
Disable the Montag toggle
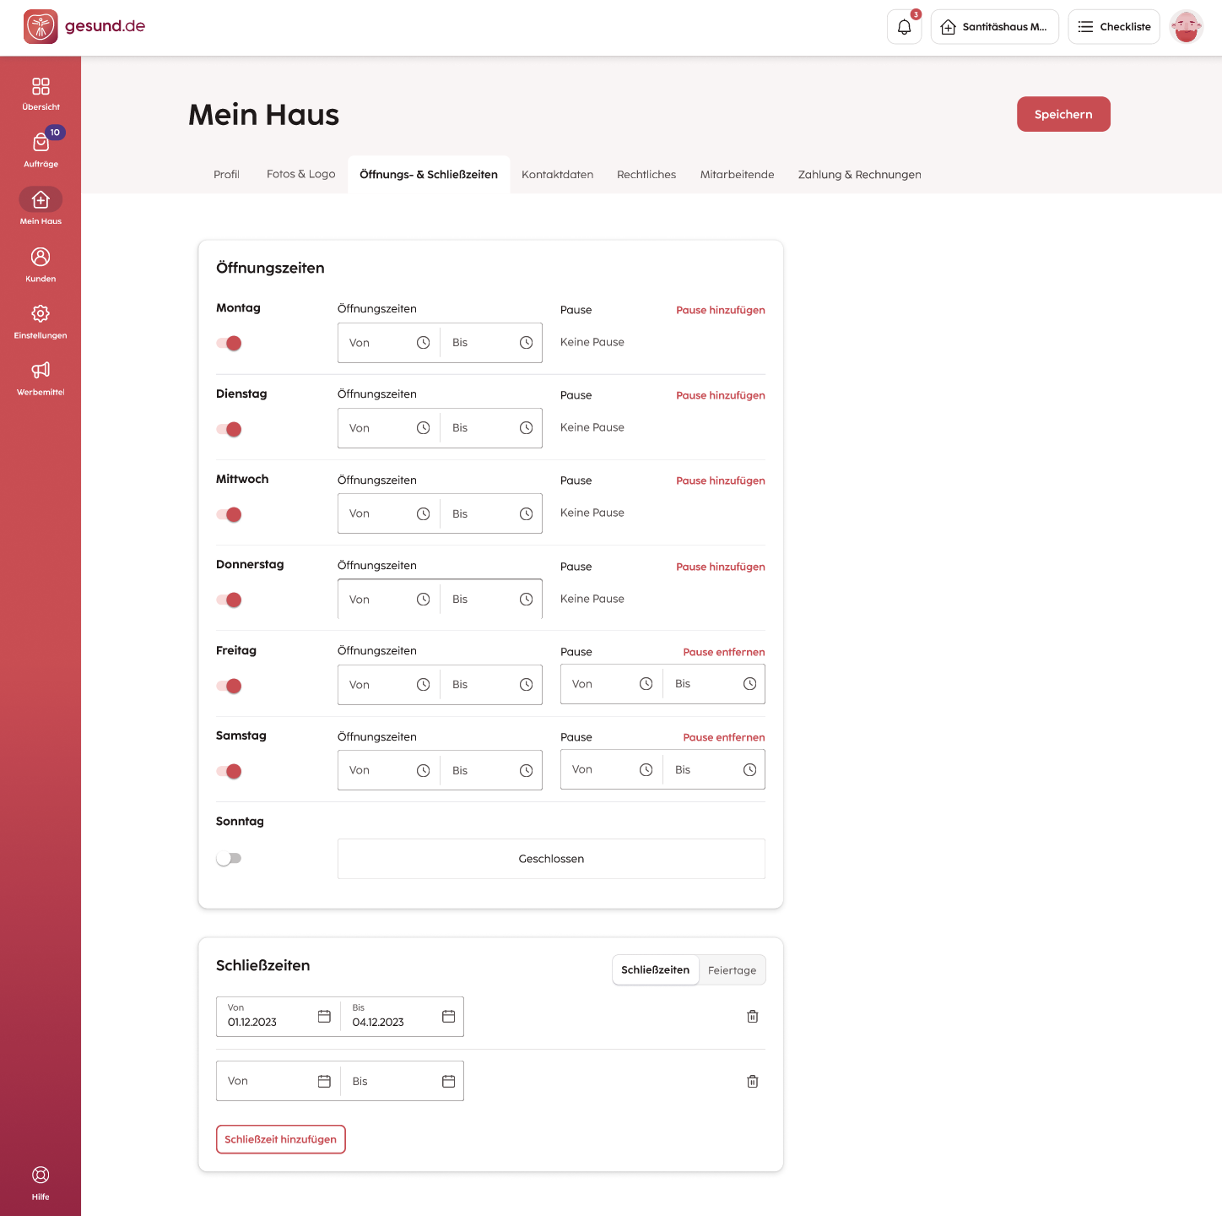(229, 343)
